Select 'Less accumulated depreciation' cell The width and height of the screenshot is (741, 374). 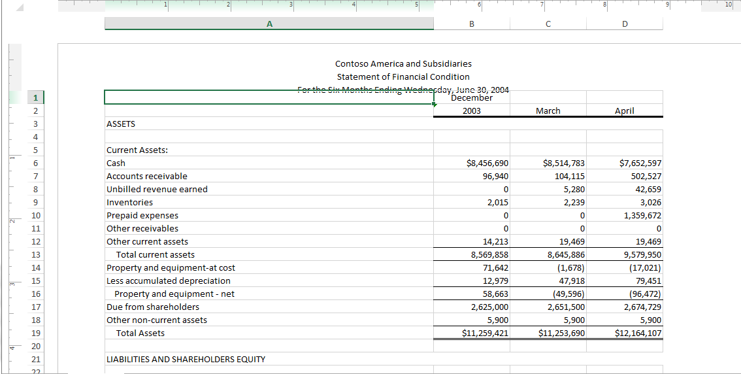click(x=269, y=281)
